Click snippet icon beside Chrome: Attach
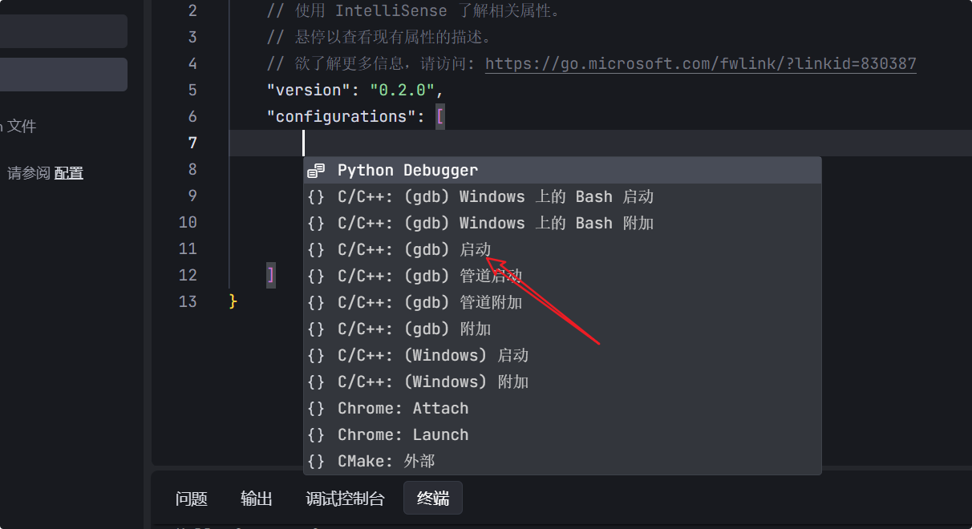The height and width of the screenshot is (529, 972). pyautogui.click(x=316, y=408)
